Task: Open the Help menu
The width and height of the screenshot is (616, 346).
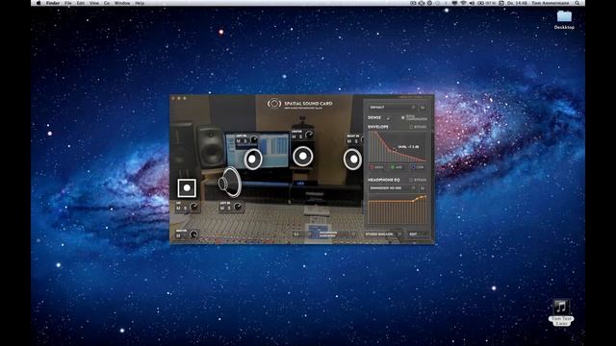Action: click(x=140, y=3)
